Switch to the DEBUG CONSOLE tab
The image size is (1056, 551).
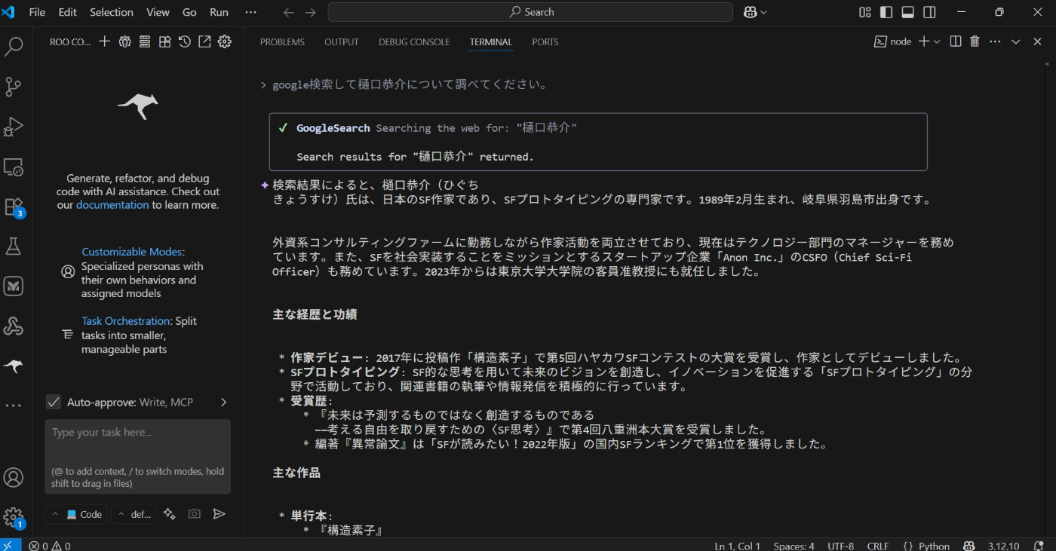pos(414,42)
